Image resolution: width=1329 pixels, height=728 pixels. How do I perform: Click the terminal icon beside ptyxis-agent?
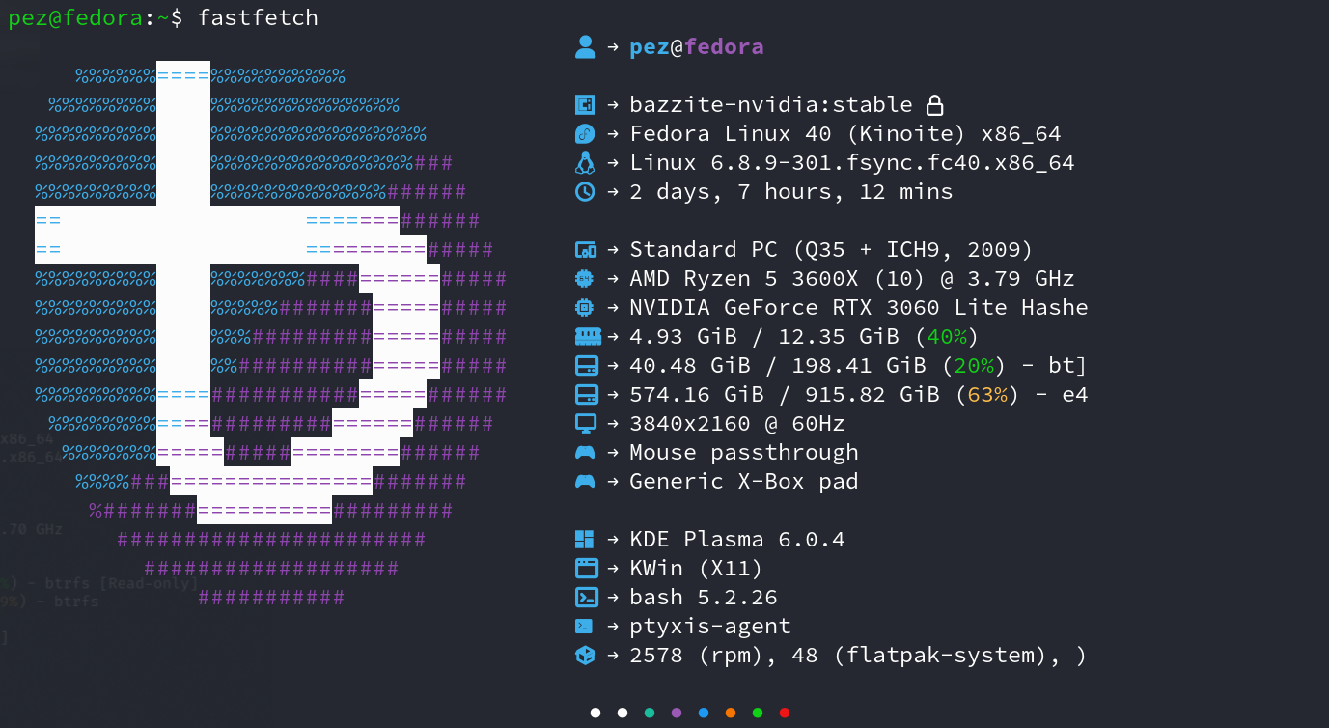(x=585, y=626)
